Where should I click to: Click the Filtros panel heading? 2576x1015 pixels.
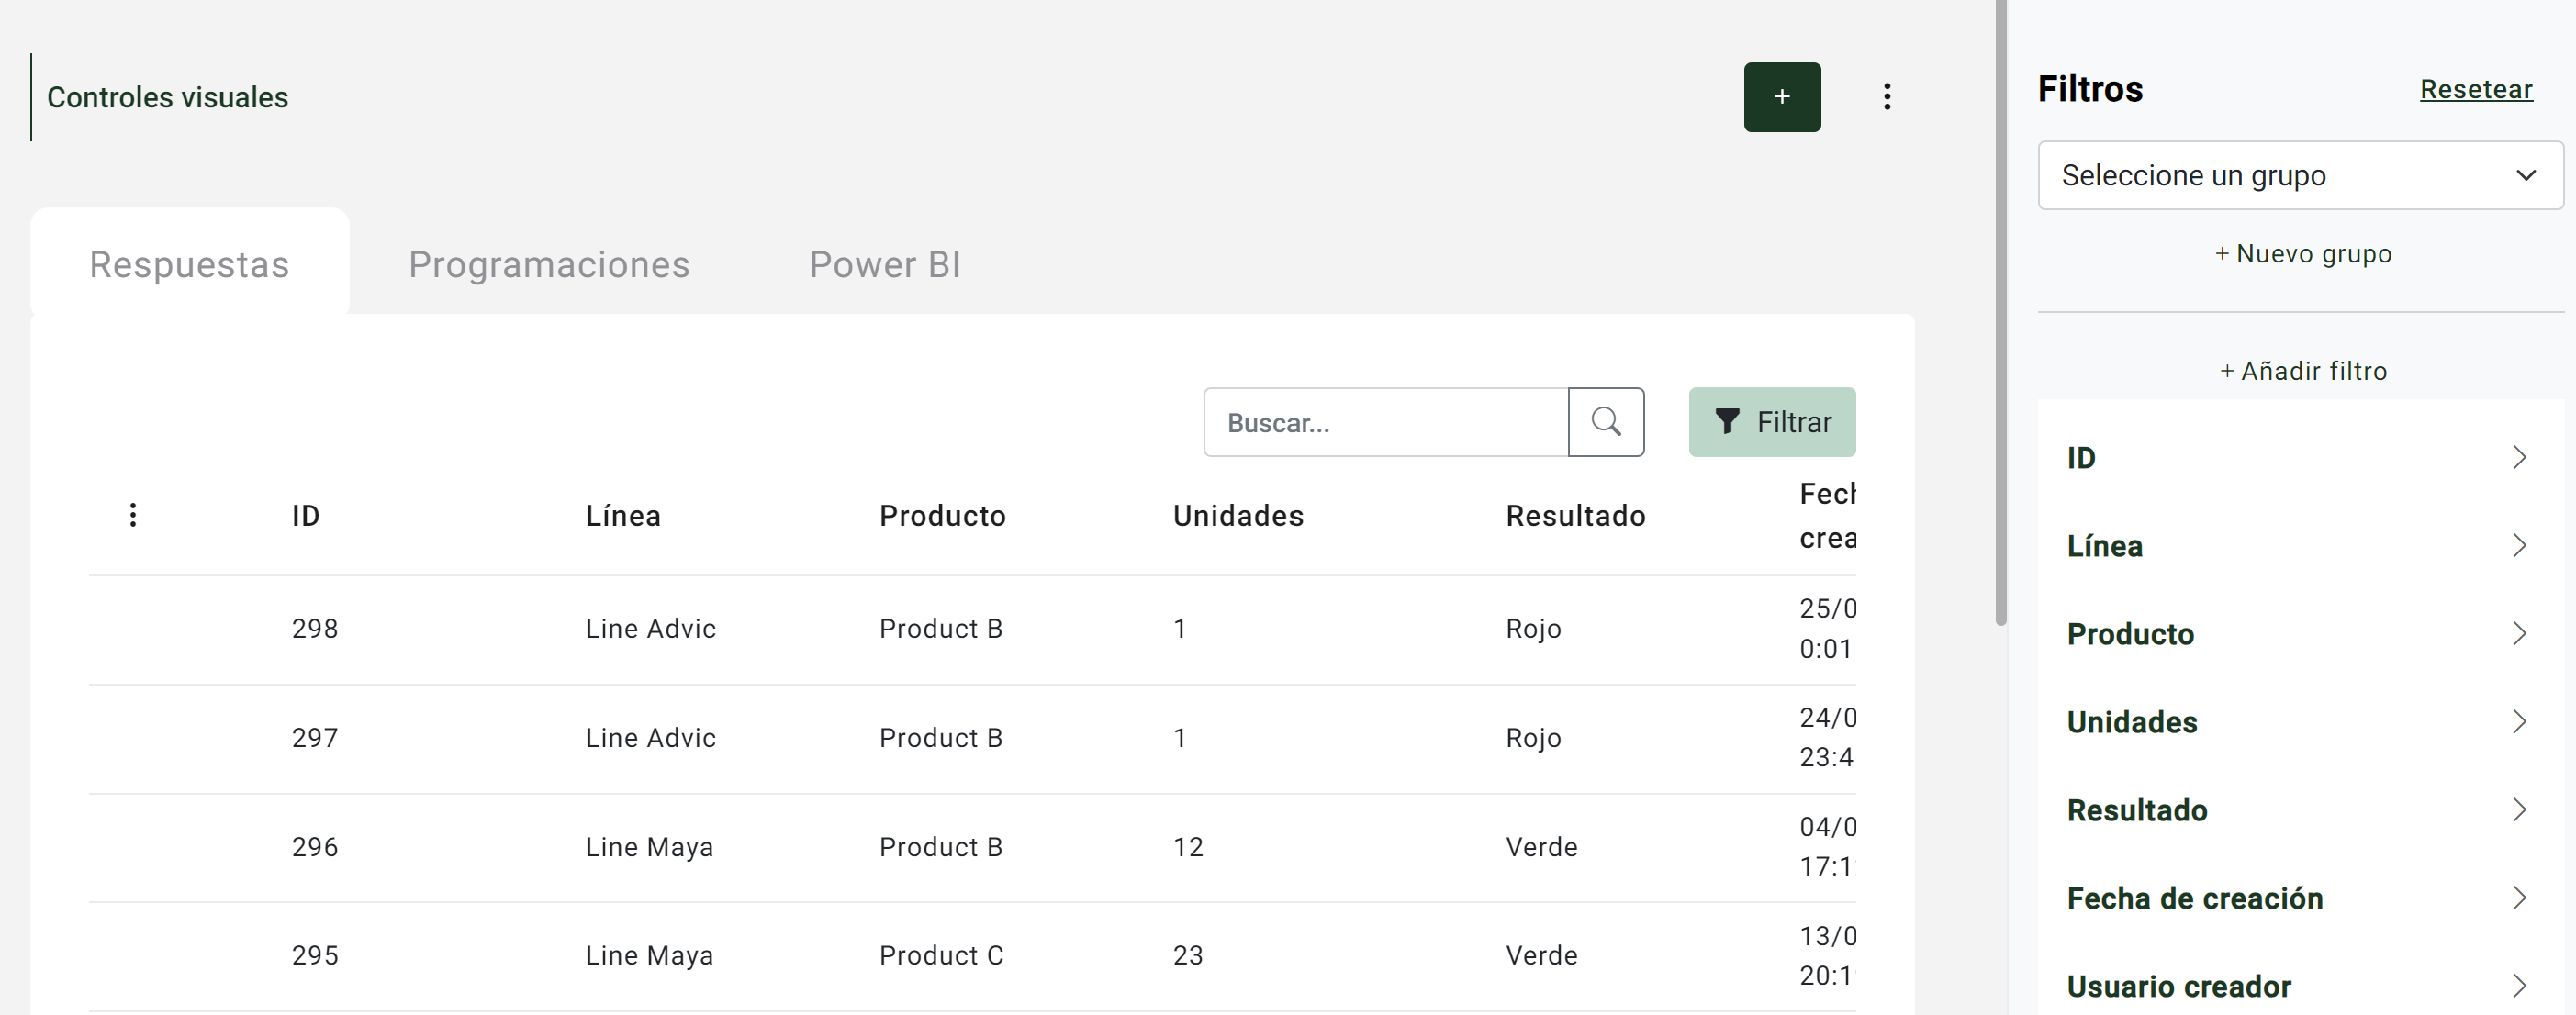tap(2090, 89)
